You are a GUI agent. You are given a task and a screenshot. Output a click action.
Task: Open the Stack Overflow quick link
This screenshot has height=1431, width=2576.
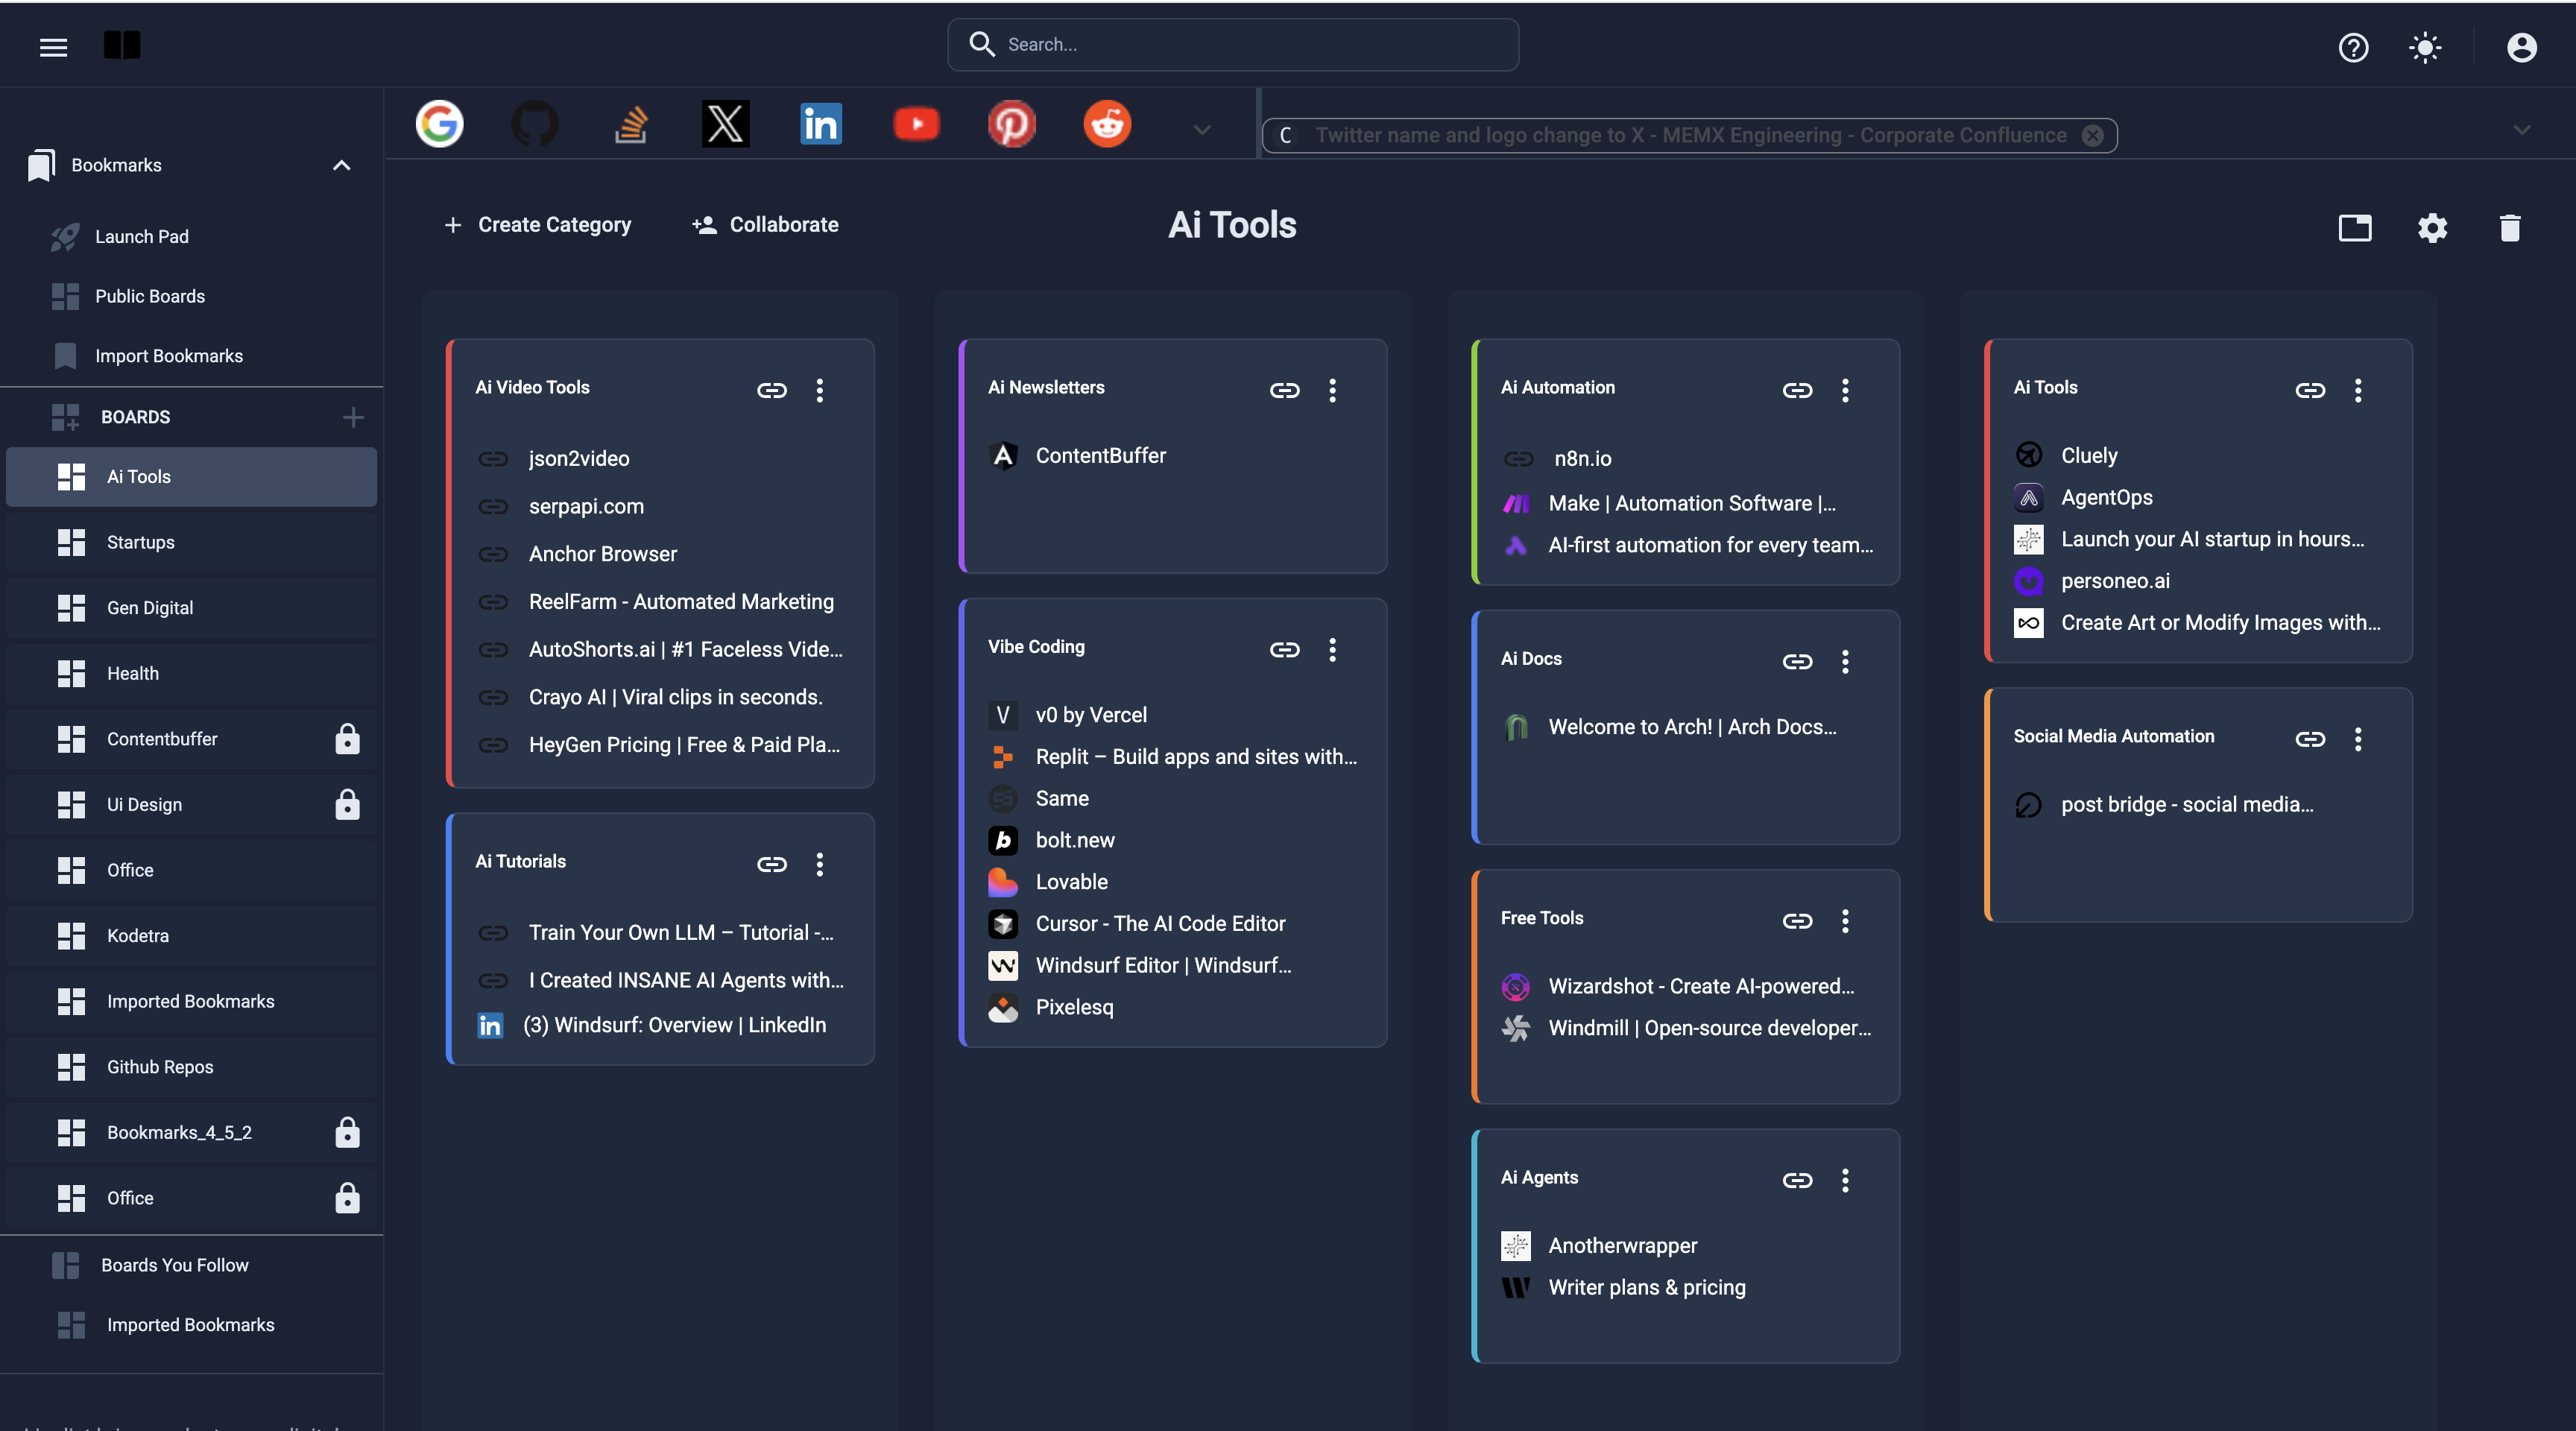click(630, 124)
